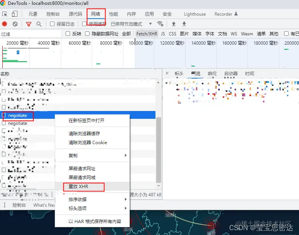Screen dimensions: 299x235
Task: Open 源代码 panel tab
Action: pos(75,14)
